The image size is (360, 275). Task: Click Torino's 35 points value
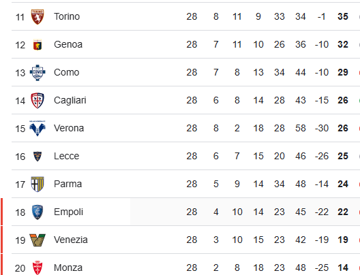pos(343,16)
